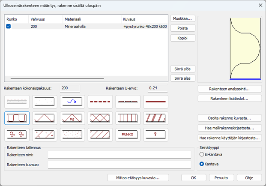Screen dimensions: 266x186
Task: Pick the RUNKO frame layer icon
Action: 128,134
